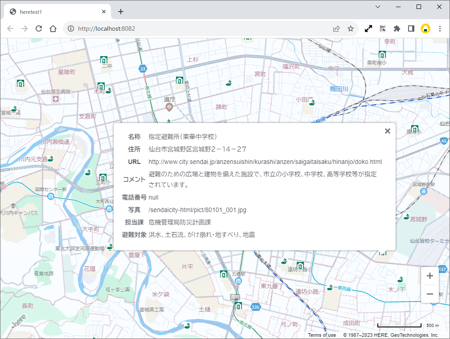Open a new browser tab
The image size is (450, 339).
click(120, 12)
